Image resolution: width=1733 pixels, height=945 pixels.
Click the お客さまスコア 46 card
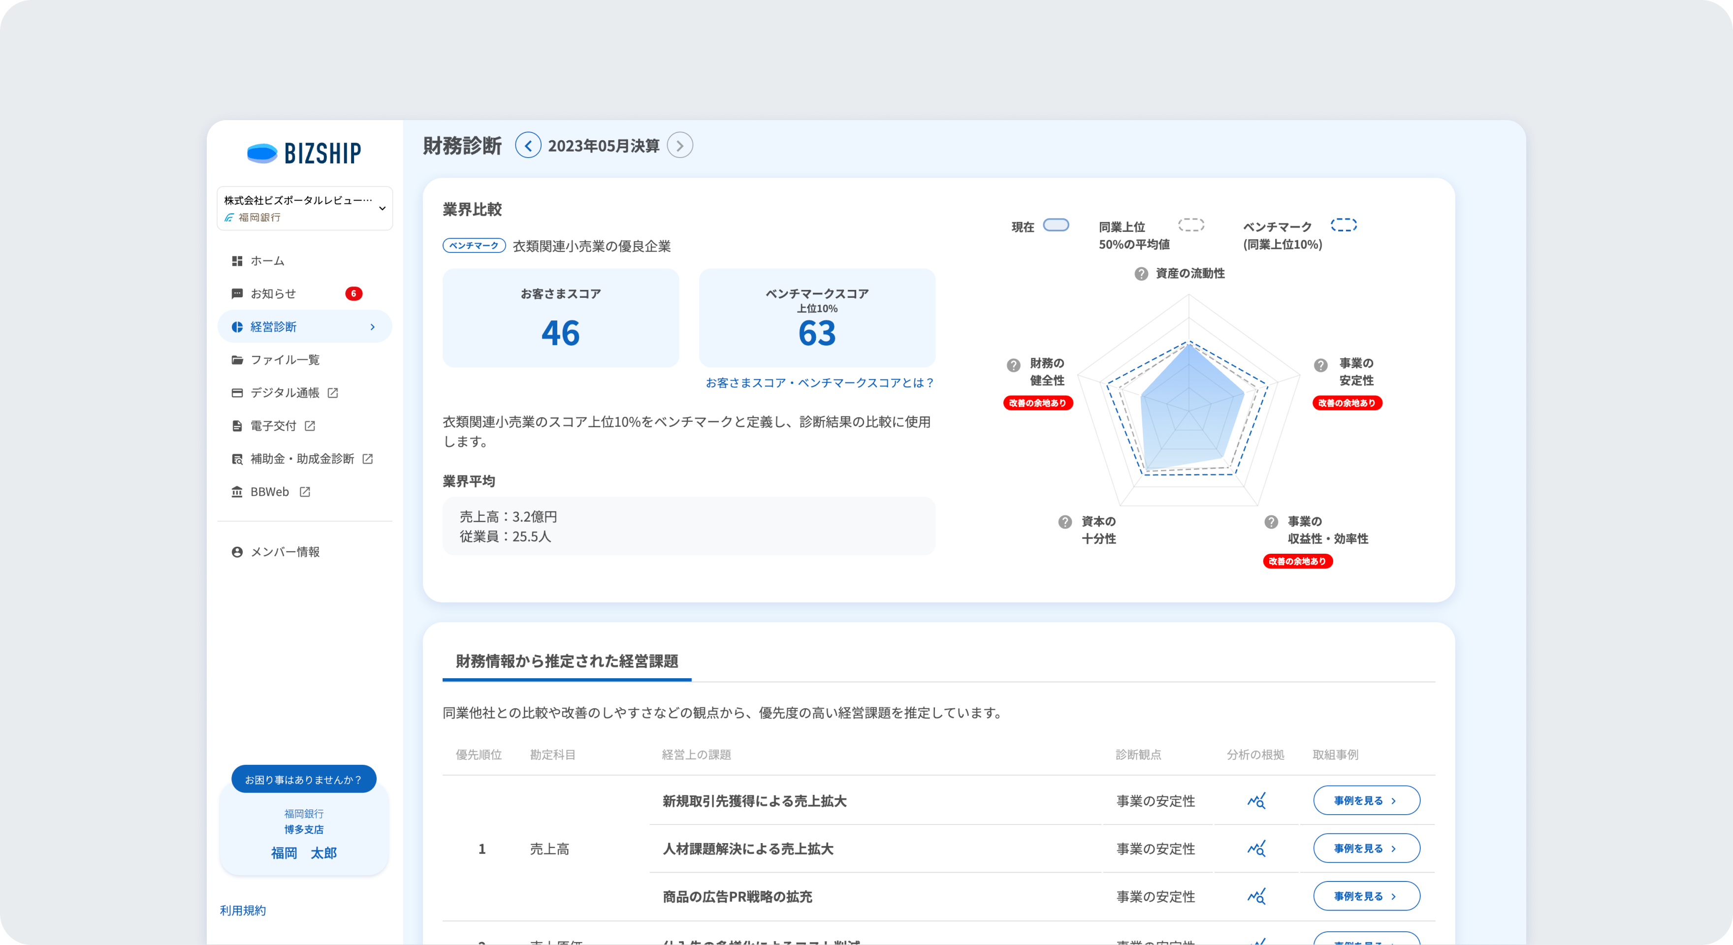pyautogui.click(x=560, y=317)
